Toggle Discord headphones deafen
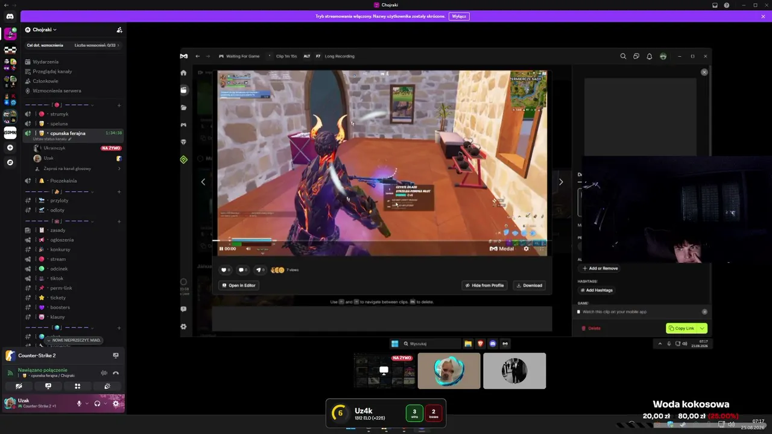 (x=97, y=403)
